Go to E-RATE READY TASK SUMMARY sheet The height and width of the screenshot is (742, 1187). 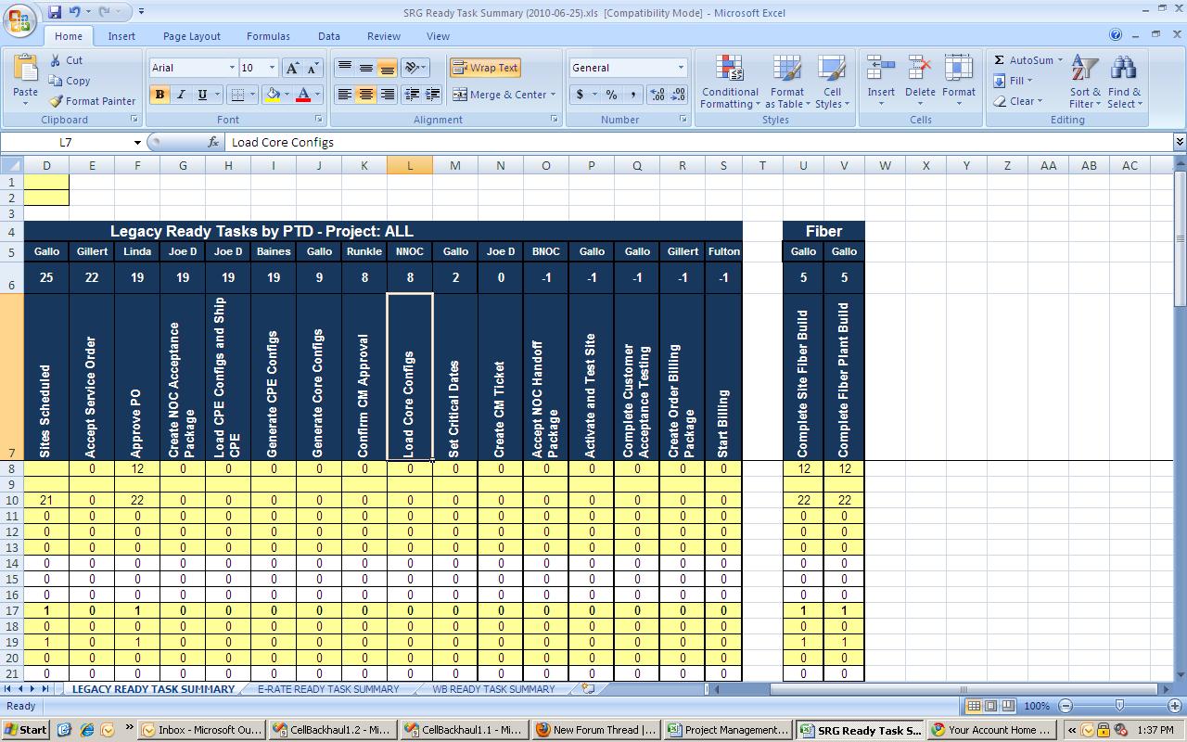328,689
